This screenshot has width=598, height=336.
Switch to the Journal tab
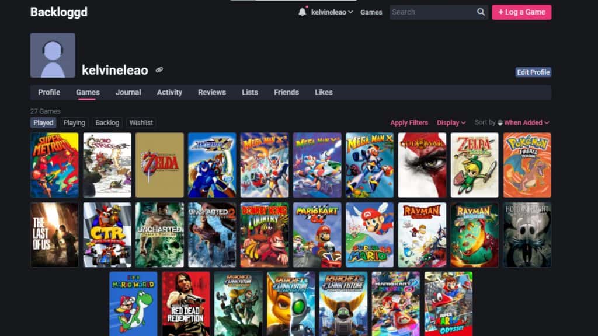click(128, 92)
